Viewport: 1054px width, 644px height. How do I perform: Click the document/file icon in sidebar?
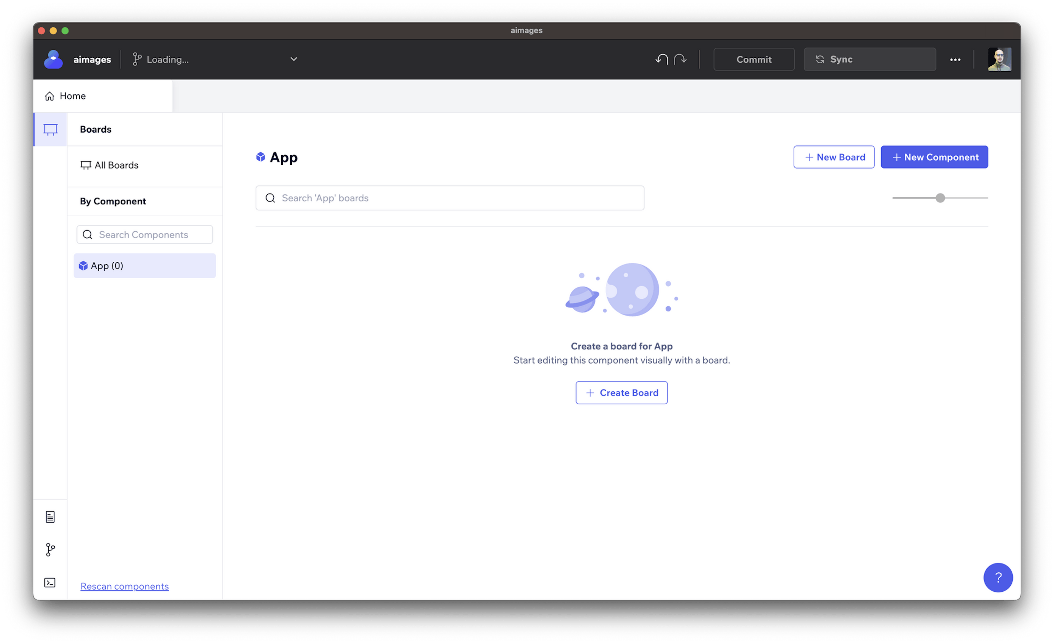point(51,517)
